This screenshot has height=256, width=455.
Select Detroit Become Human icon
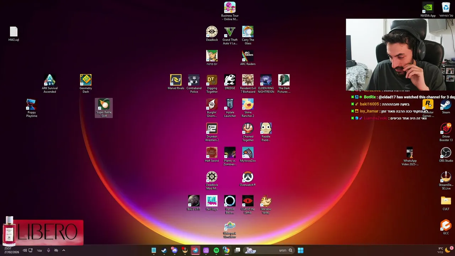coord(230,205)
